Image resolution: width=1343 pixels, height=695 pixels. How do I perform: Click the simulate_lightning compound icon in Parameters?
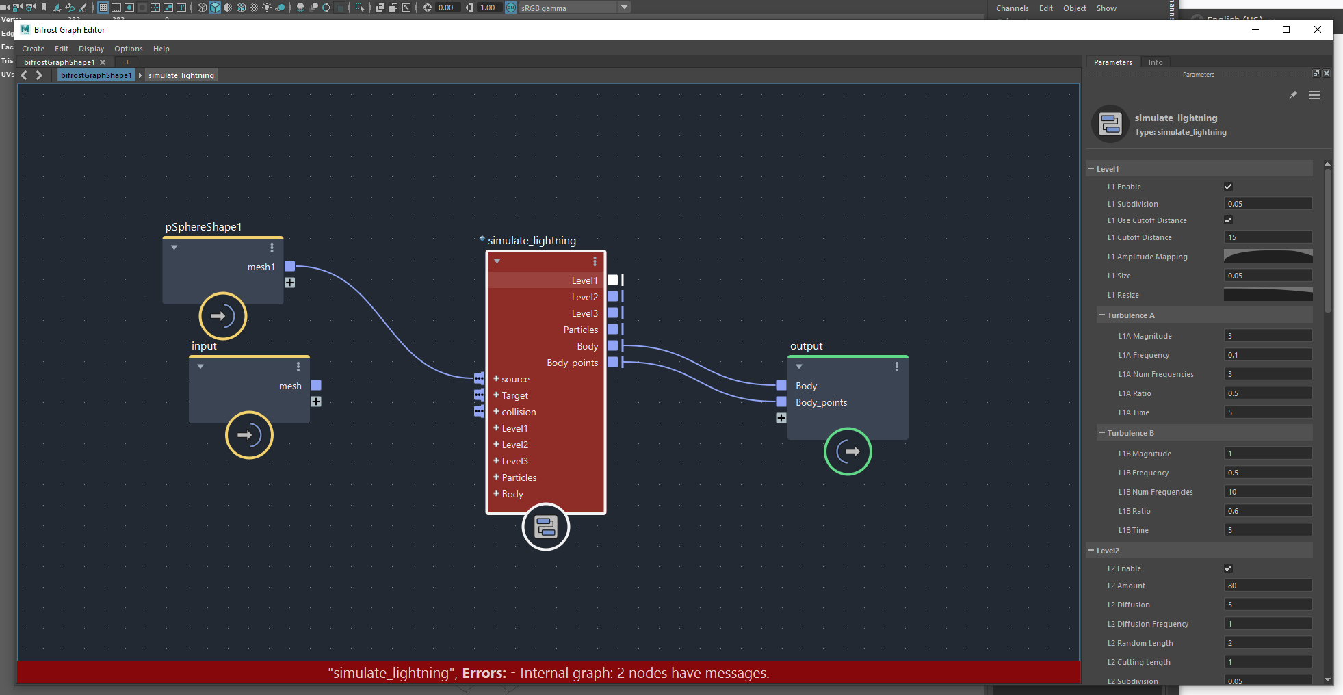pyautogui.click(x=1110, y=124)
